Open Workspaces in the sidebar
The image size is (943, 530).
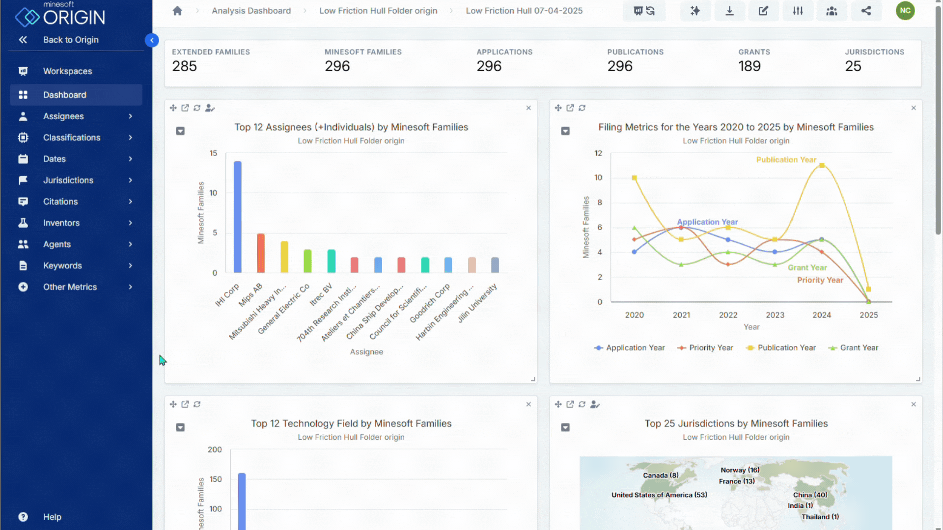(x=76, y=71)
